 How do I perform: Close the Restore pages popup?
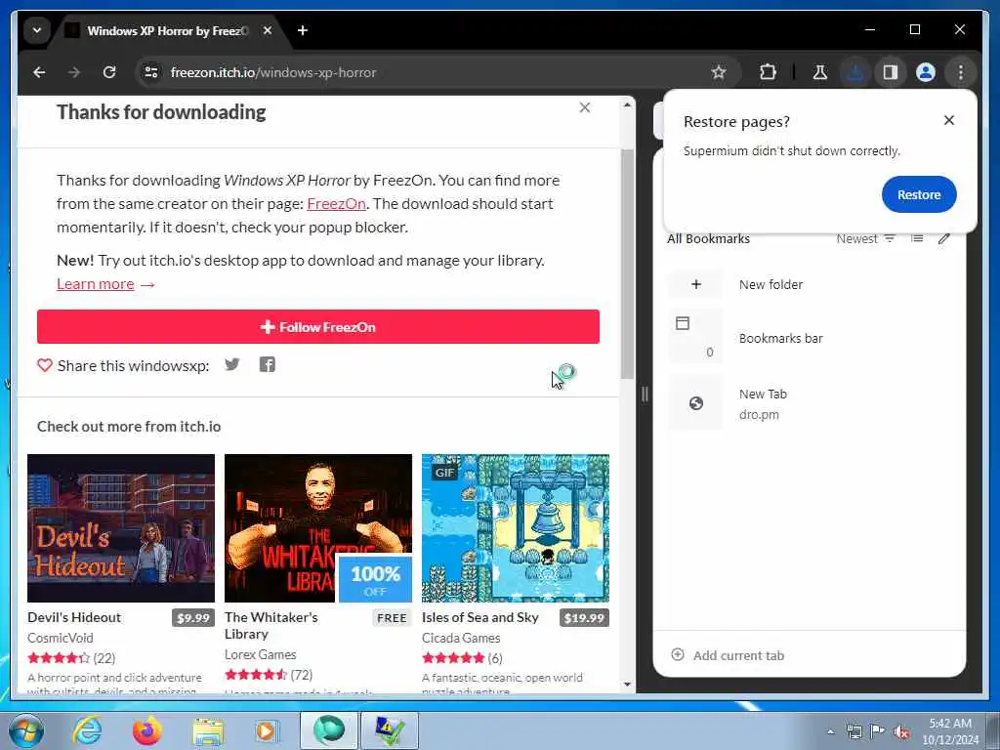[x=949, y=120]
